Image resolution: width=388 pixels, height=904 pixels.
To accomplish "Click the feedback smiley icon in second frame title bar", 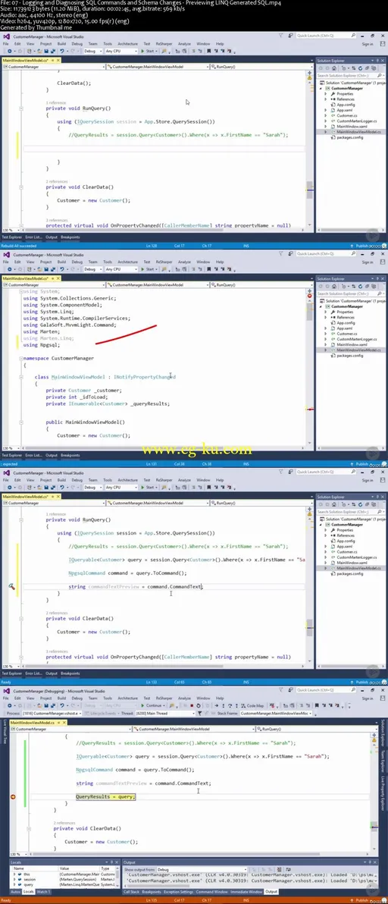I will click(x=291, y=253).
